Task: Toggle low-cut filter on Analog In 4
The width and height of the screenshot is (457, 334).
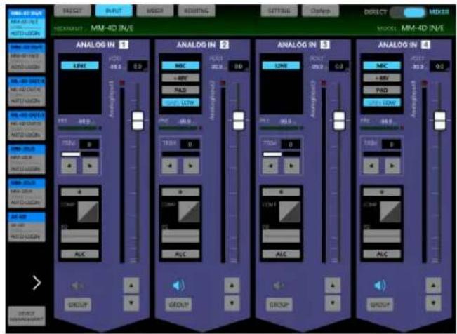Action: 382,102
